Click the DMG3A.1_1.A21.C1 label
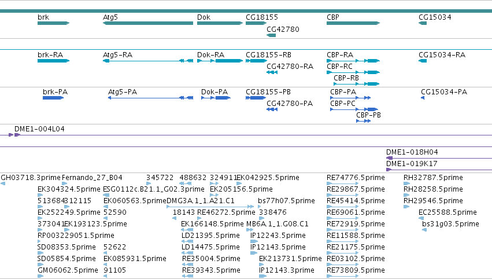 point(201,201)
